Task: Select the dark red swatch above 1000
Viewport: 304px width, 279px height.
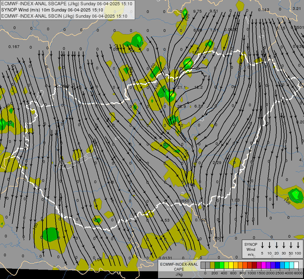Action: pyautogui.click(x=254, y=265)
